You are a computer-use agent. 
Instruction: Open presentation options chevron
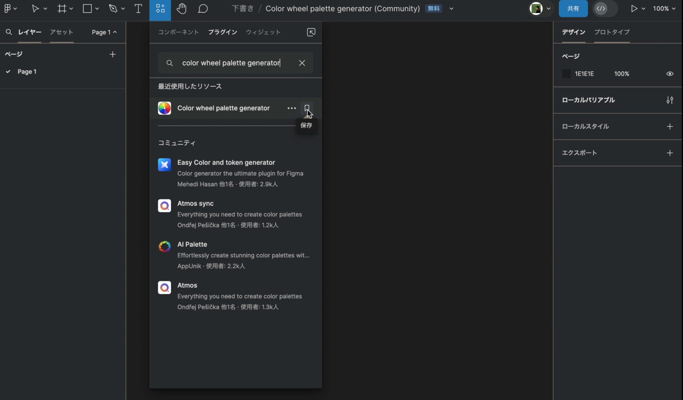click(644, 9)
